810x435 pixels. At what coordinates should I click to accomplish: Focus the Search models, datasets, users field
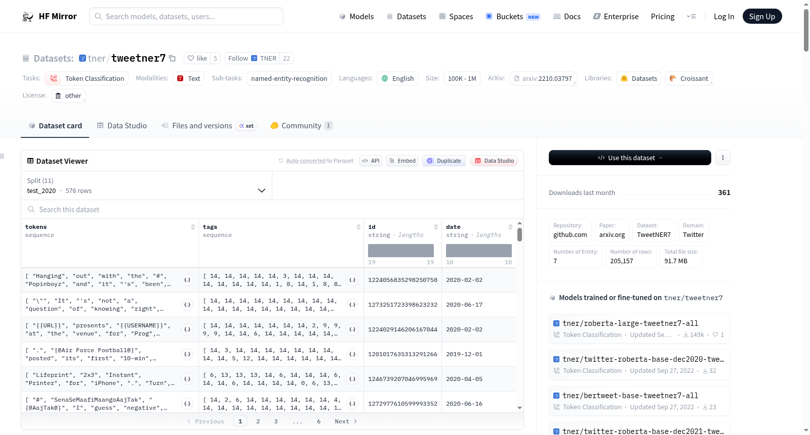186,16
